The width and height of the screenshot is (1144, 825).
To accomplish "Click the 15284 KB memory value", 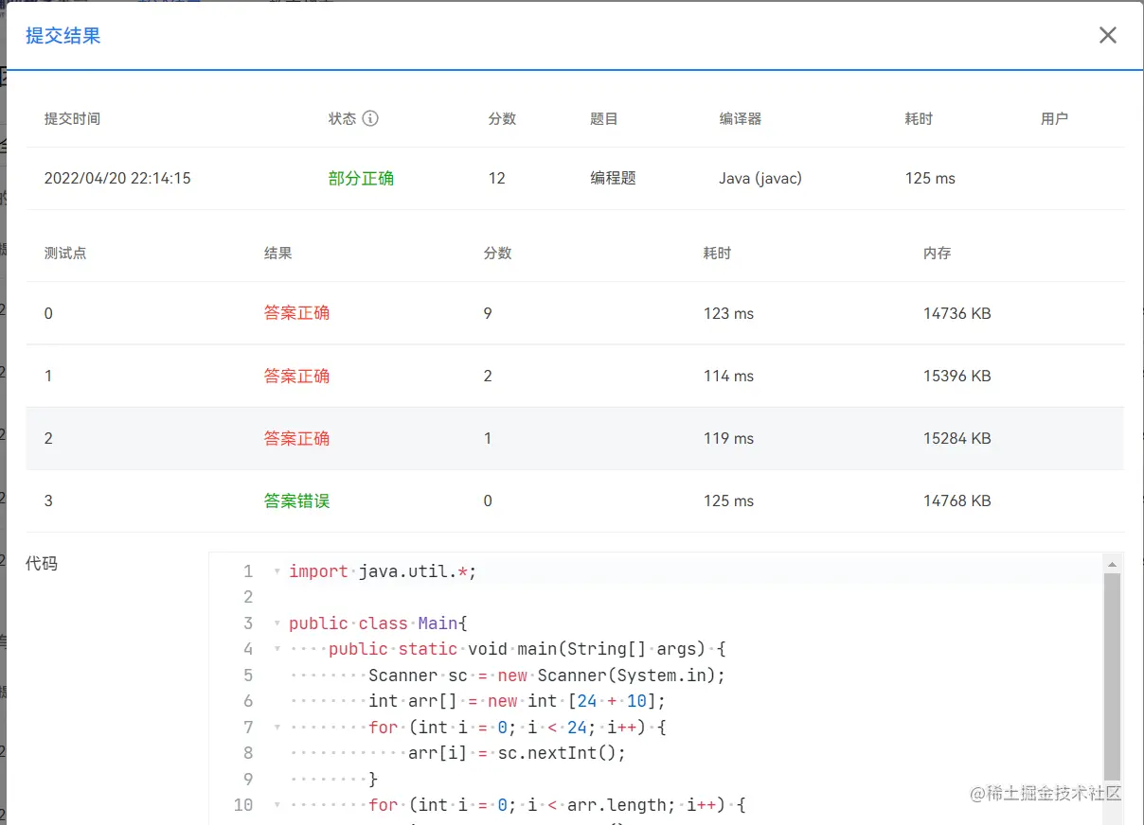I will click(x=956, y=438).
